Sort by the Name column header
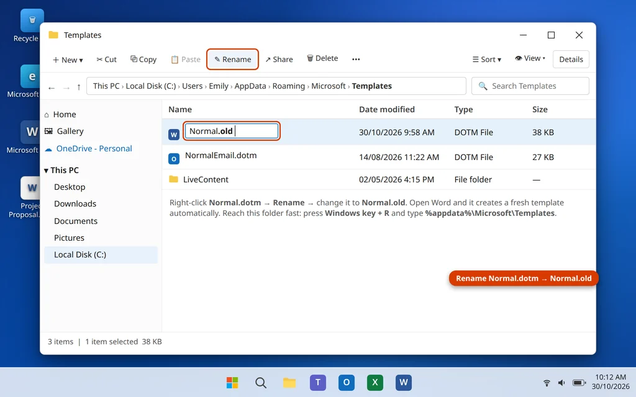Viewport: 636px width, 397px height. 180,109
